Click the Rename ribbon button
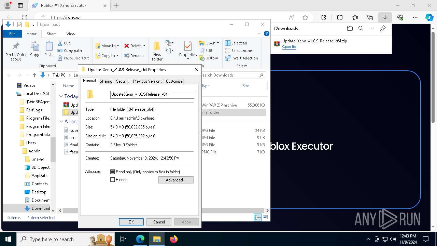This screenshot has height=246, width=437. (x=134, y=56)
